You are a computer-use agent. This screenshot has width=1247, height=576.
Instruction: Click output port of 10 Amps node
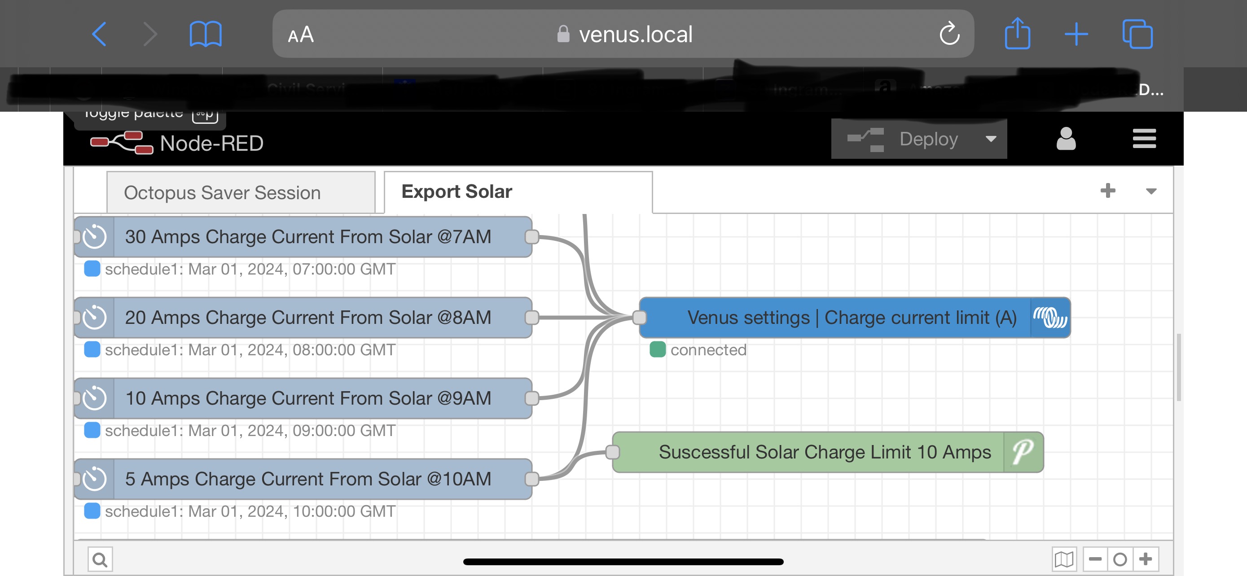tap(531, 398)
